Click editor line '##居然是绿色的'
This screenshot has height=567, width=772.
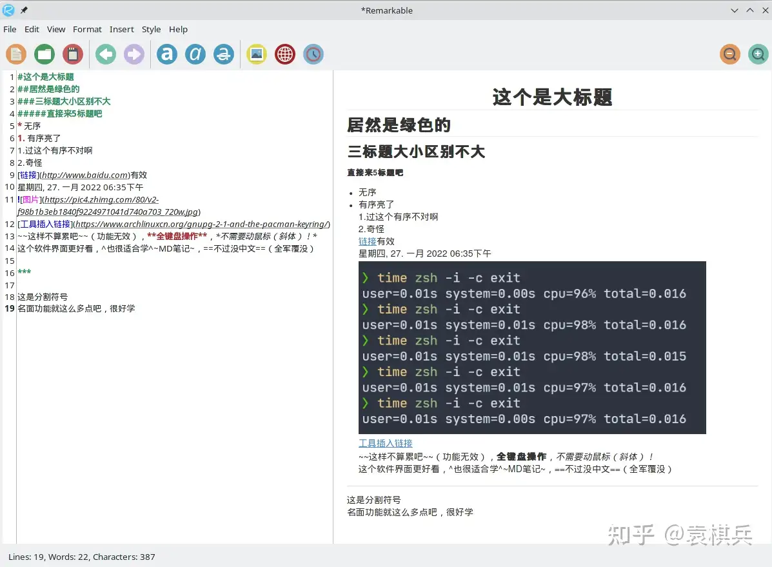[x=49, y=89]
